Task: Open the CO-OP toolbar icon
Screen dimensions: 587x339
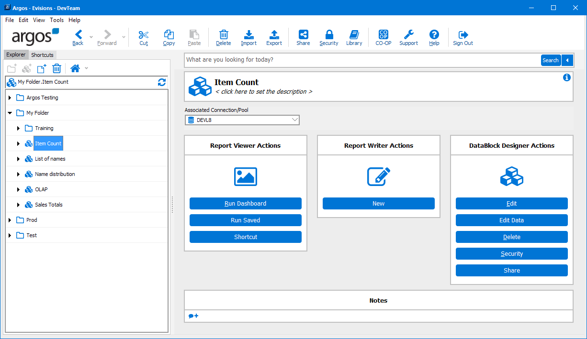Action: tap(383, 34)
